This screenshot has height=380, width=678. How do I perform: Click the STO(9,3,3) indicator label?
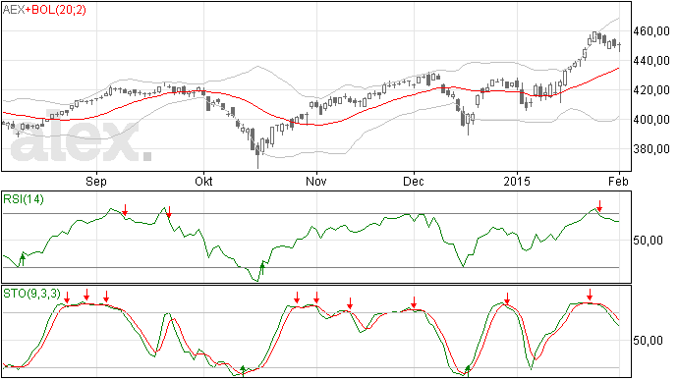tap(32, 294)
